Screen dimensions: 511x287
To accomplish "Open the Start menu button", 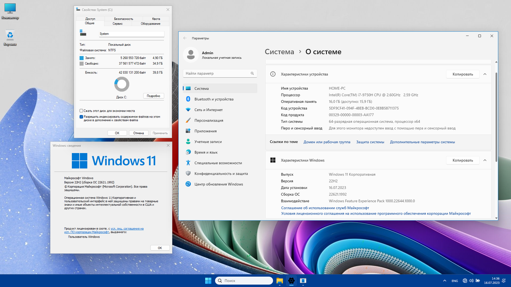I will coord(208,281).
